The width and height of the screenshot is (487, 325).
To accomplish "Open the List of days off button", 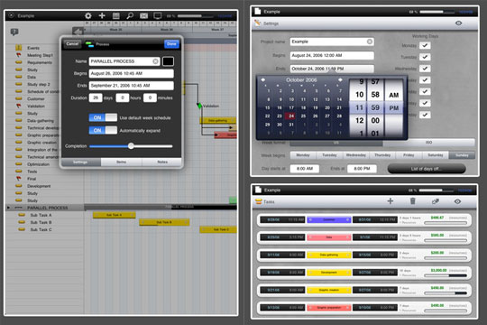I will point(427,169).
